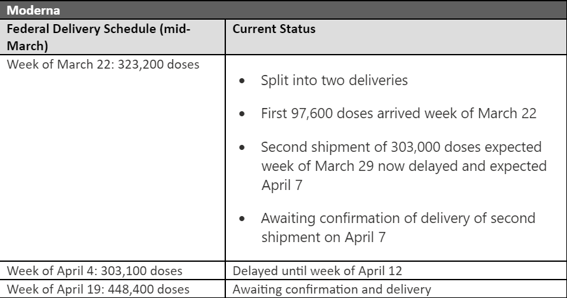Click the First 97,600 doses arrived line
Image resolution: width=567 pixels, height=298 pixels.
tap(398, 114)
